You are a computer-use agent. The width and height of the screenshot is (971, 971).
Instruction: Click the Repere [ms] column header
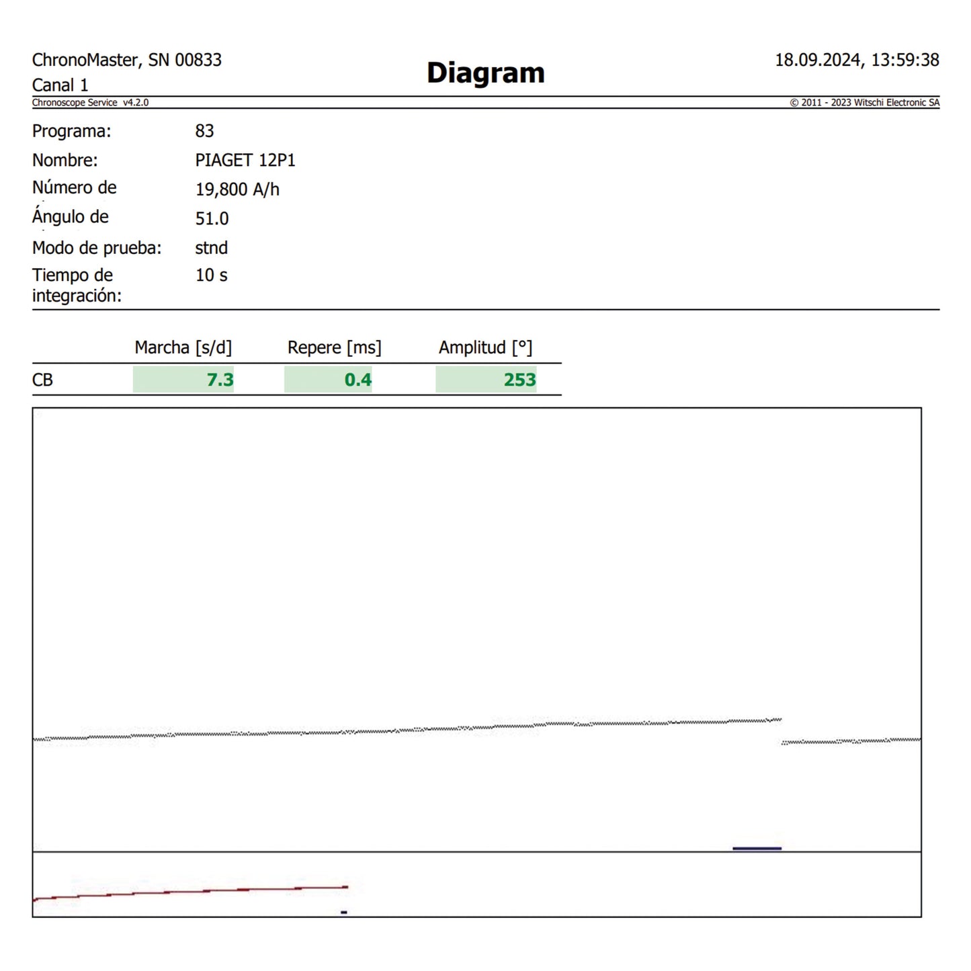(x=334, y=347)
